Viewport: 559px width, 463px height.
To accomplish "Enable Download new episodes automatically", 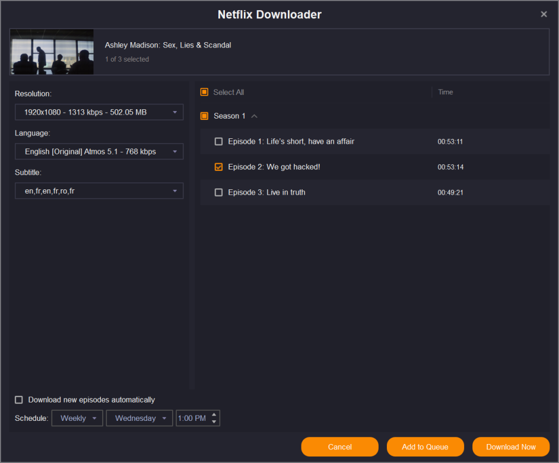I will [19, 400].
